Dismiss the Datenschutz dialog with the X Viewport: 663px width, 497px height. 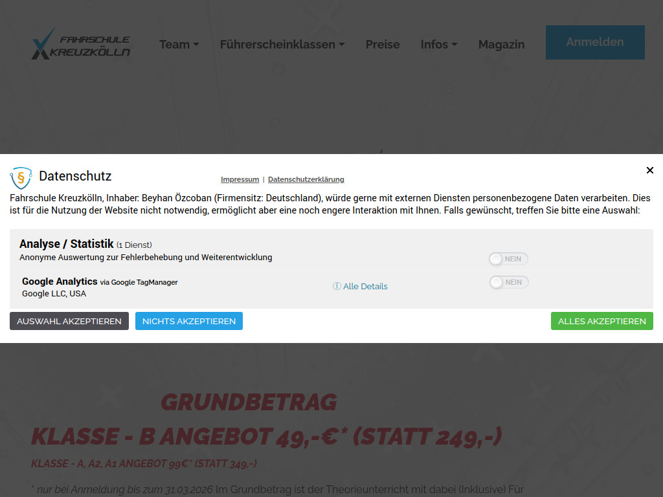(x=650, y=170)
